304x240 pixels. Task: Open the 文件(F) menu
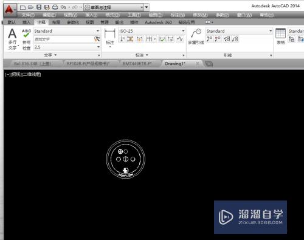[28, 15]
